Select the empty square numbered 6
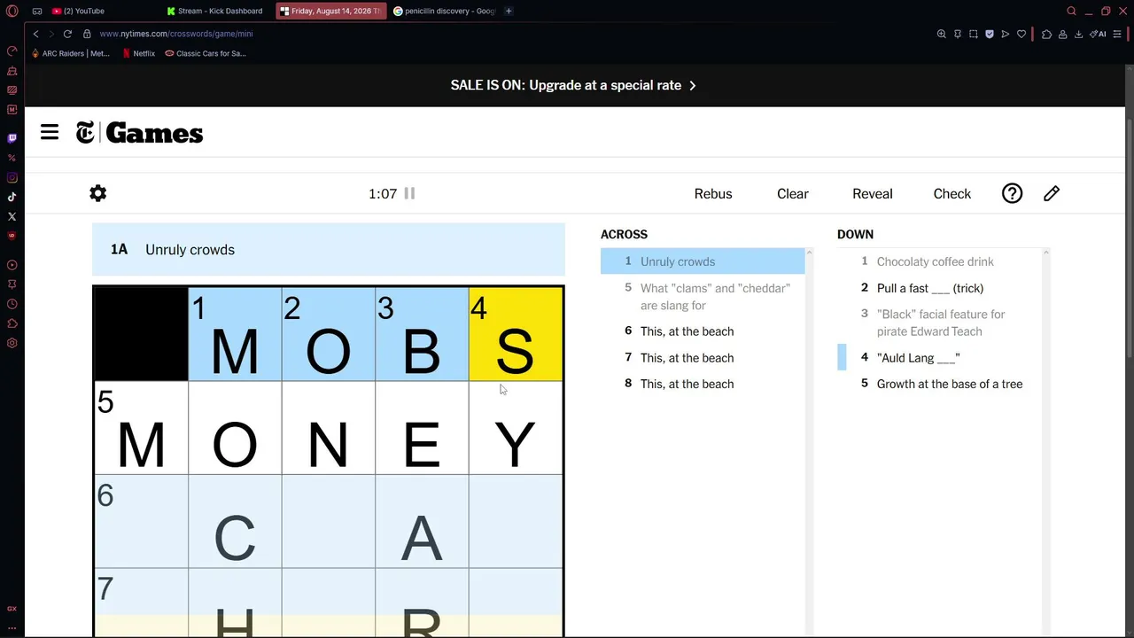 pos(141,521)
